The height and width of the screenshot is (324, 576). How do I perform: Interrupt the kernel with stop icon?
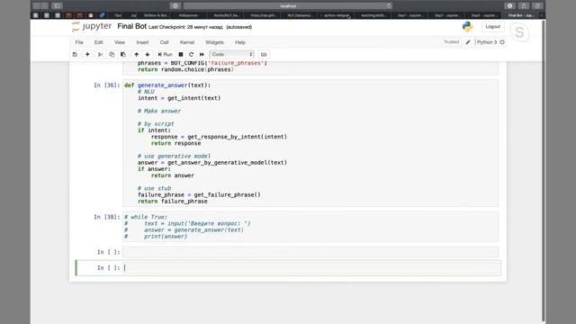pyautogui.click(x=181, y=54)
